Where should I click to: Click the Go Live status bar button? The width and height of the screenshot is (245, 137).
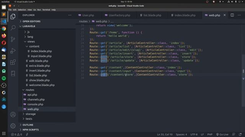pyautogui.click(x=222, y=134)
